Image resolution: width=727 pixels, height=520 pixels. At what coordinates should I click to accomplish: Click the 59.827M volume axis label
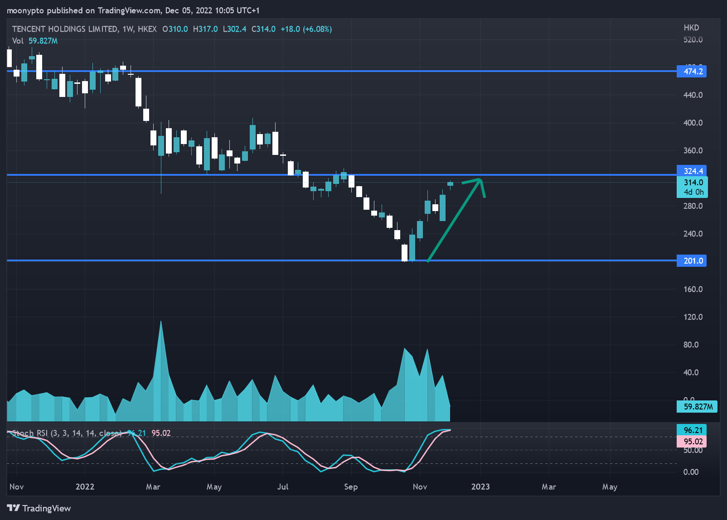pos(697,406)
